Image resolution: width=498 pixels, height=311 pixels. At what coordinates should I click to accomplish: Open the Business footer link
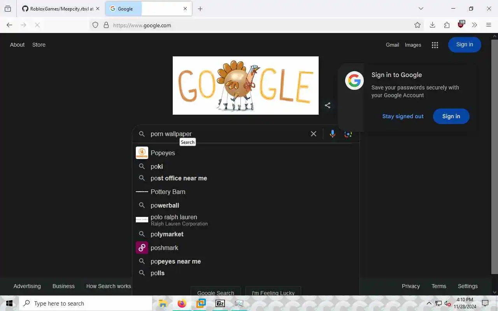[63, 286]
